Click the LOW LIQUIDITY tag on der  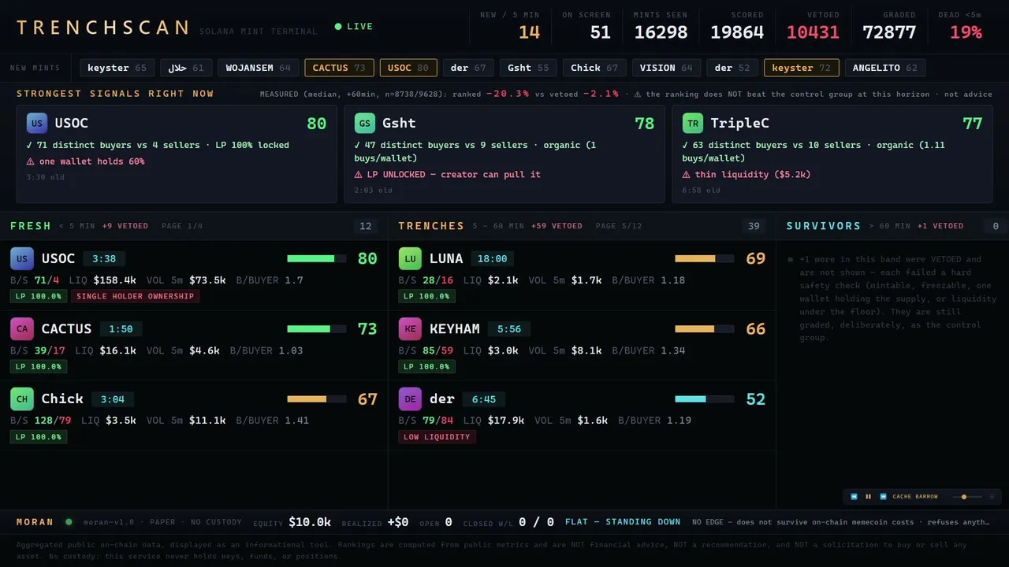[437, 436]
